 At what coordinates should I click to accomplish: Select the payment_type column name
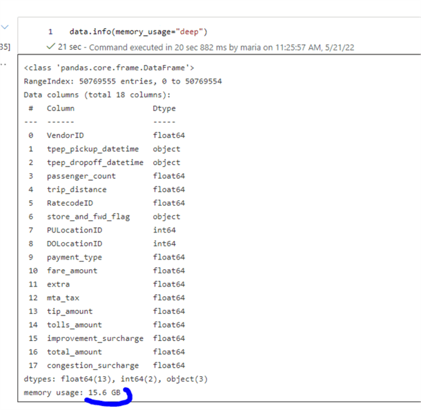pos(75,257)
